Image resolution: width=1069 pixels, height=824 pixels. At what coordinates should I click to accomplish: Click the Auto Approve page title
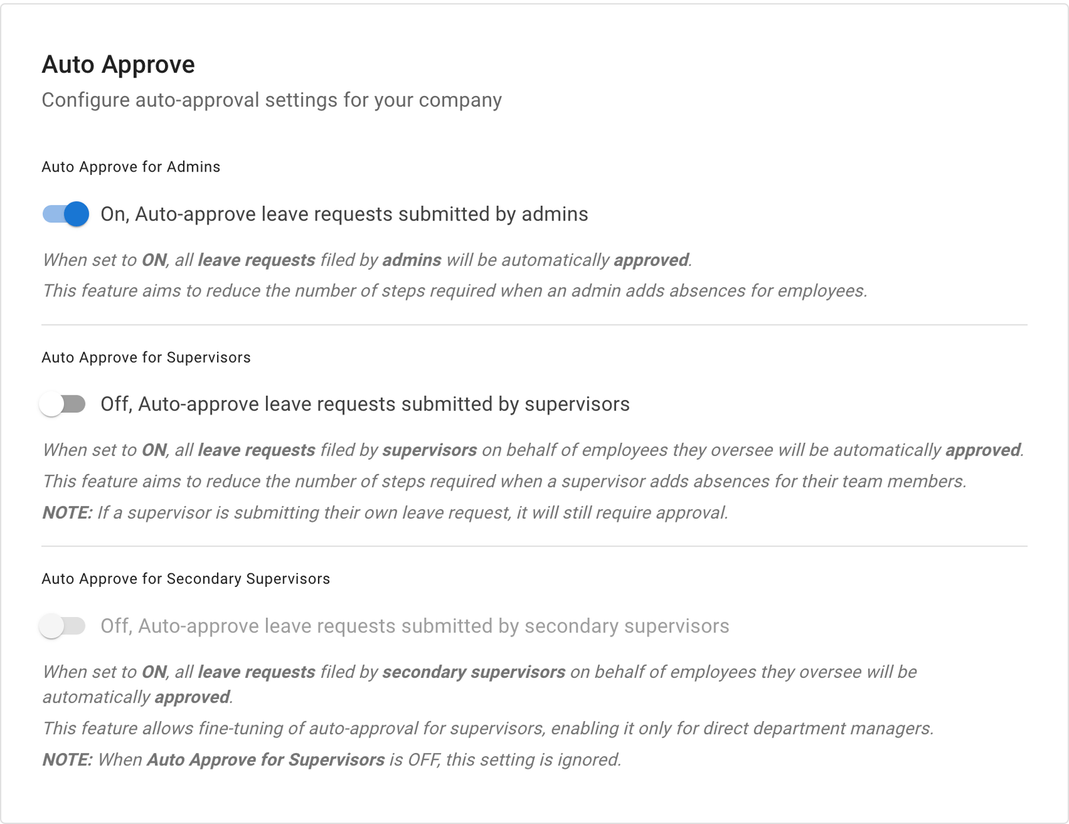[118, 64]
